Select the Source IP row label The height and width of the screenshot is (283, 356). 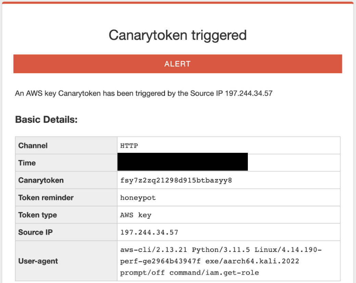click(36, 233)
